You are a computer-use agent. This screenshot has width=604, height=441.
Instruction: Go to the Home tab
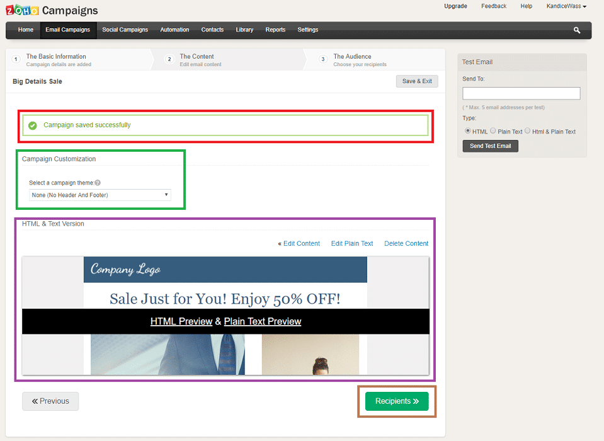pyautogui.click(x=26, y=30)
